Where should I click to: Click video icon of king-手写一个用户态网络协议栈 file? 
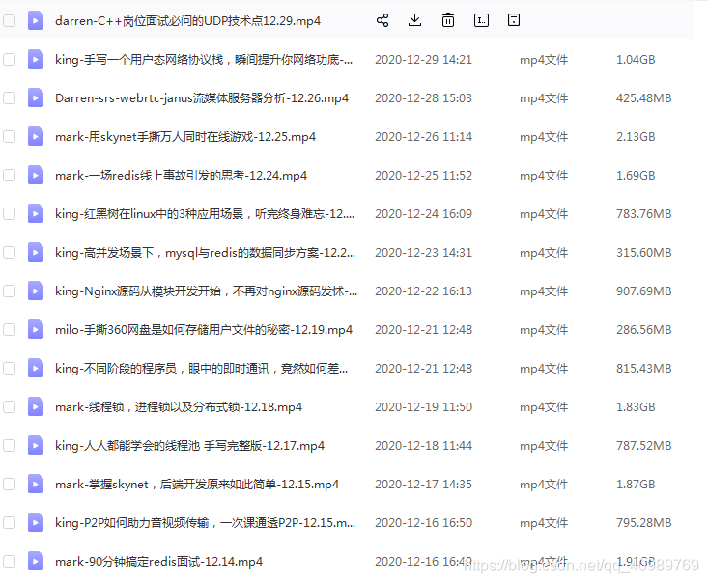click(36, 59)
